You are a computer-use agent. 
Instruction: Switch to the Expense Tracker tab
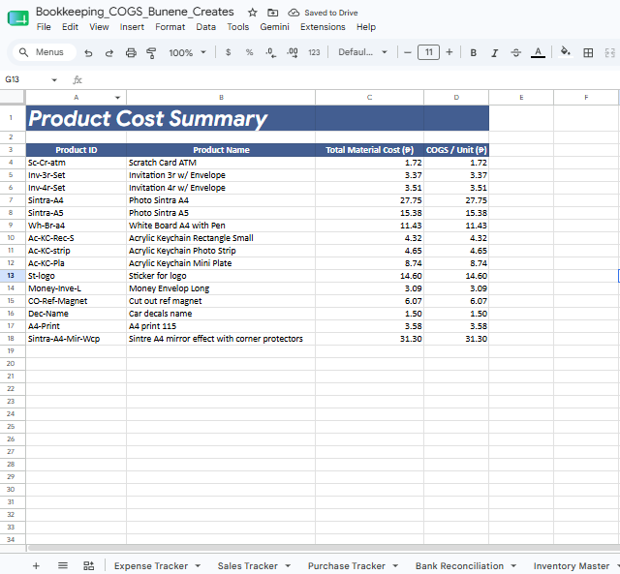[151, 566]
